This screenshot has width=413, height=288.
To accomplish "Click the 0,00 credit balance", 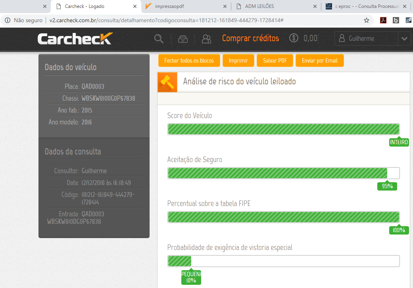I will 310,38.
